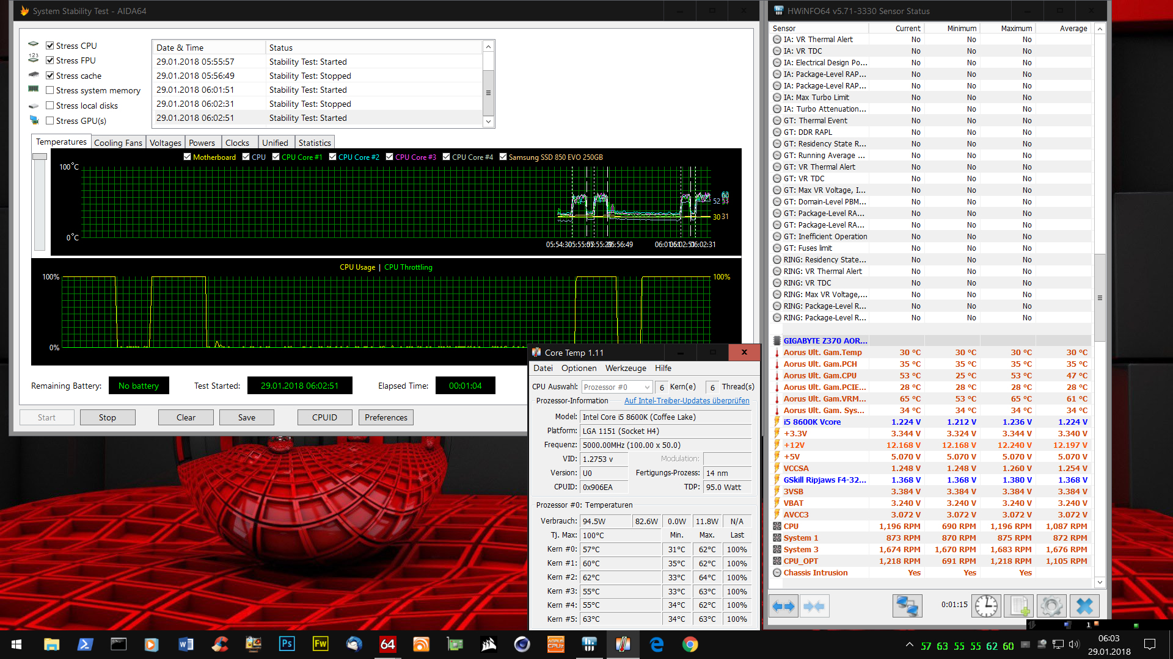Switch to Cooling Fans tab
Image resolution: width=1173 pixels, height=659 pixels.
point(118,143)
